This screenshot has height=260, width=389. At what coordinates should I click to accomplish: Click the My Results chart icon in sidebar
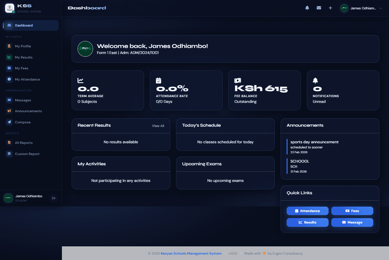click(9, 57)
